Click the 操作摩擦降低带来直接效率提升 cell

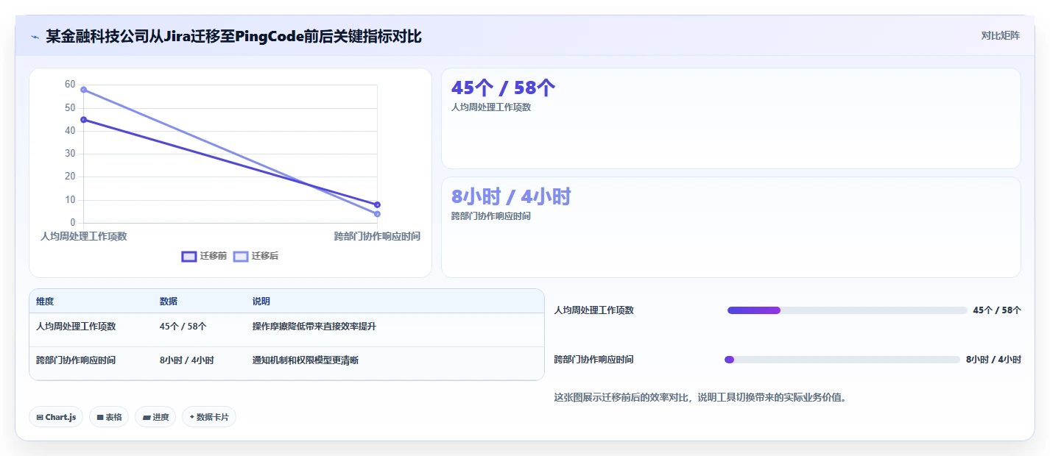[314, 326]
